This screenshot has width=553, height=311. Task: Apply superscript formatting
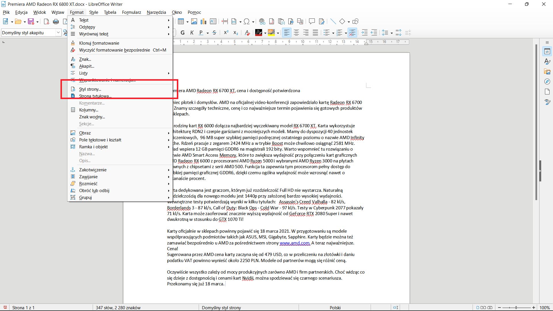[226, 33]
